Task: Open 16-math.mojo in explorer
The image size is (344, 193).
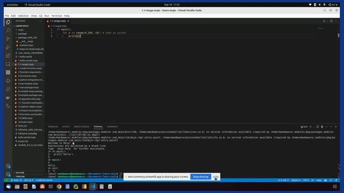Action: 25,122
